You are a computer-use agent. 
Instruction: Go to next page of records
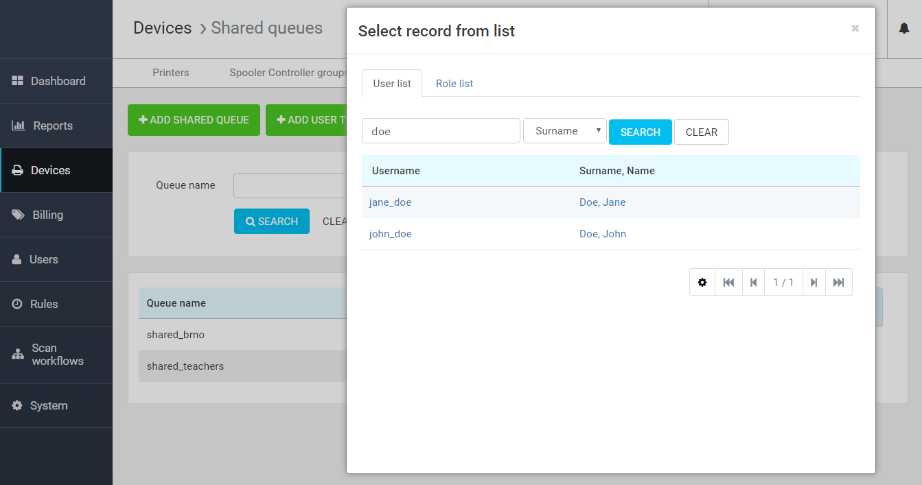(x=814, y=282)
